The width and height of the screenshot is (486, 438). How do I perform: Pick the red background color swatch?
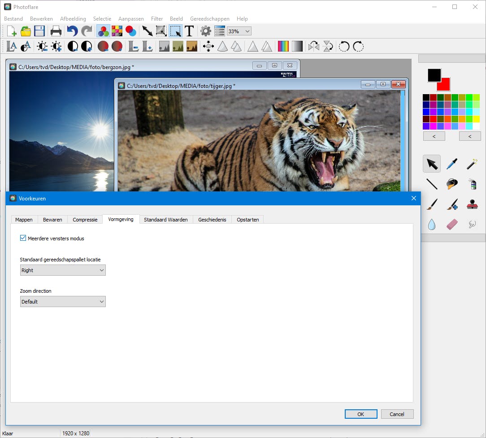pos(445,85)
